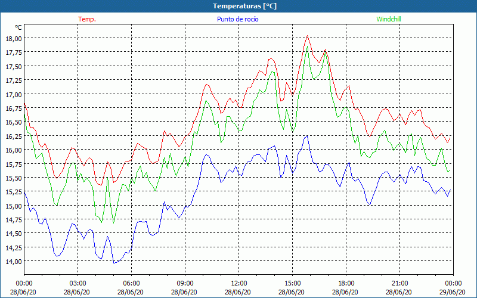Click the Windchill legend label
The height and width of the screenshot is (298, 477).
389,19
